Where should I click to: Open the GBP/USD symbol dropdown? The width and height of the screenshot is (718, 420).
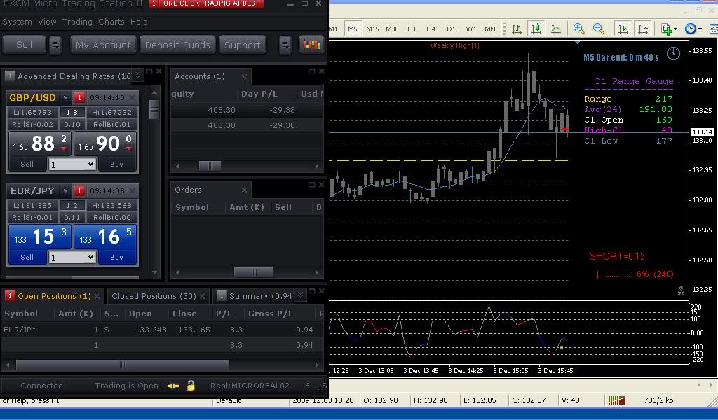click(x=66, y=98)
